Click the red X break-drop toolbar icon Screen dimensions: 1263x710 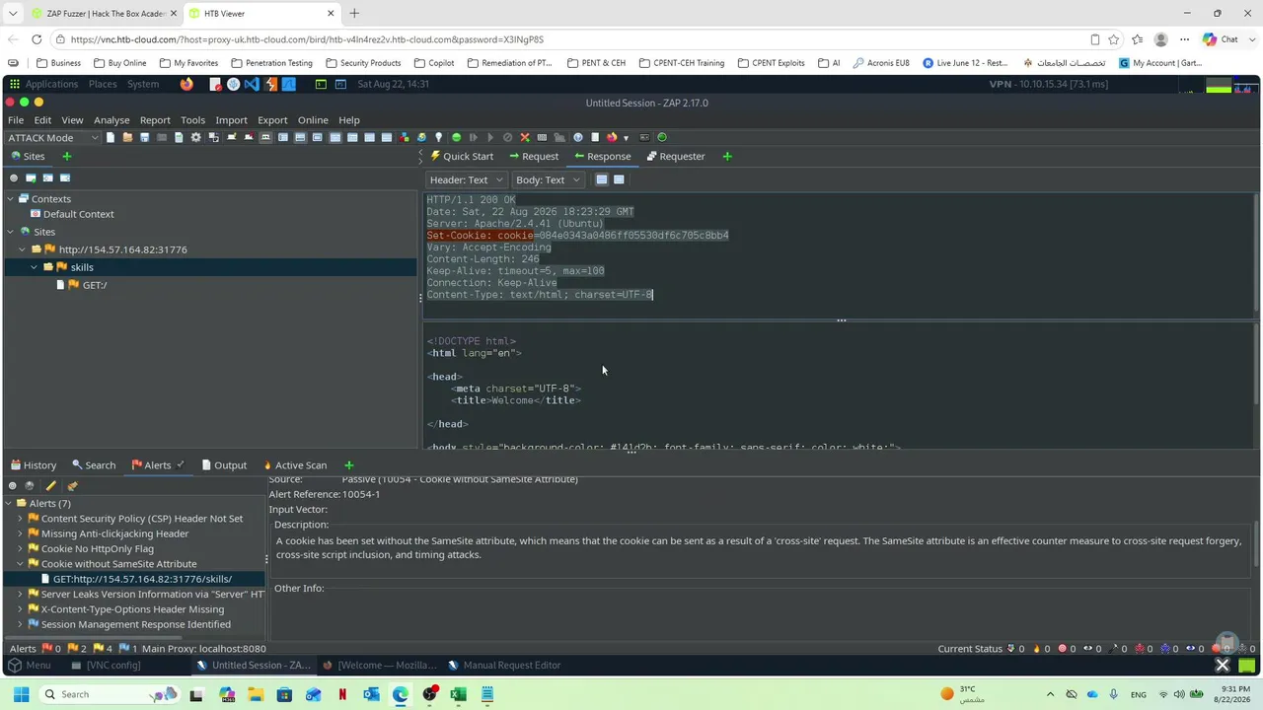[x=525, y=138]
